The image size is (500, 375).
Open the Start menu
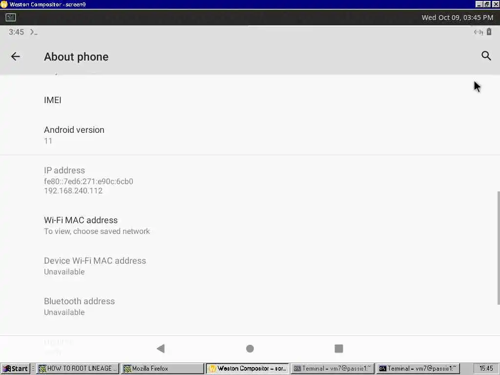pyautogui.click(x=15, y=369)
